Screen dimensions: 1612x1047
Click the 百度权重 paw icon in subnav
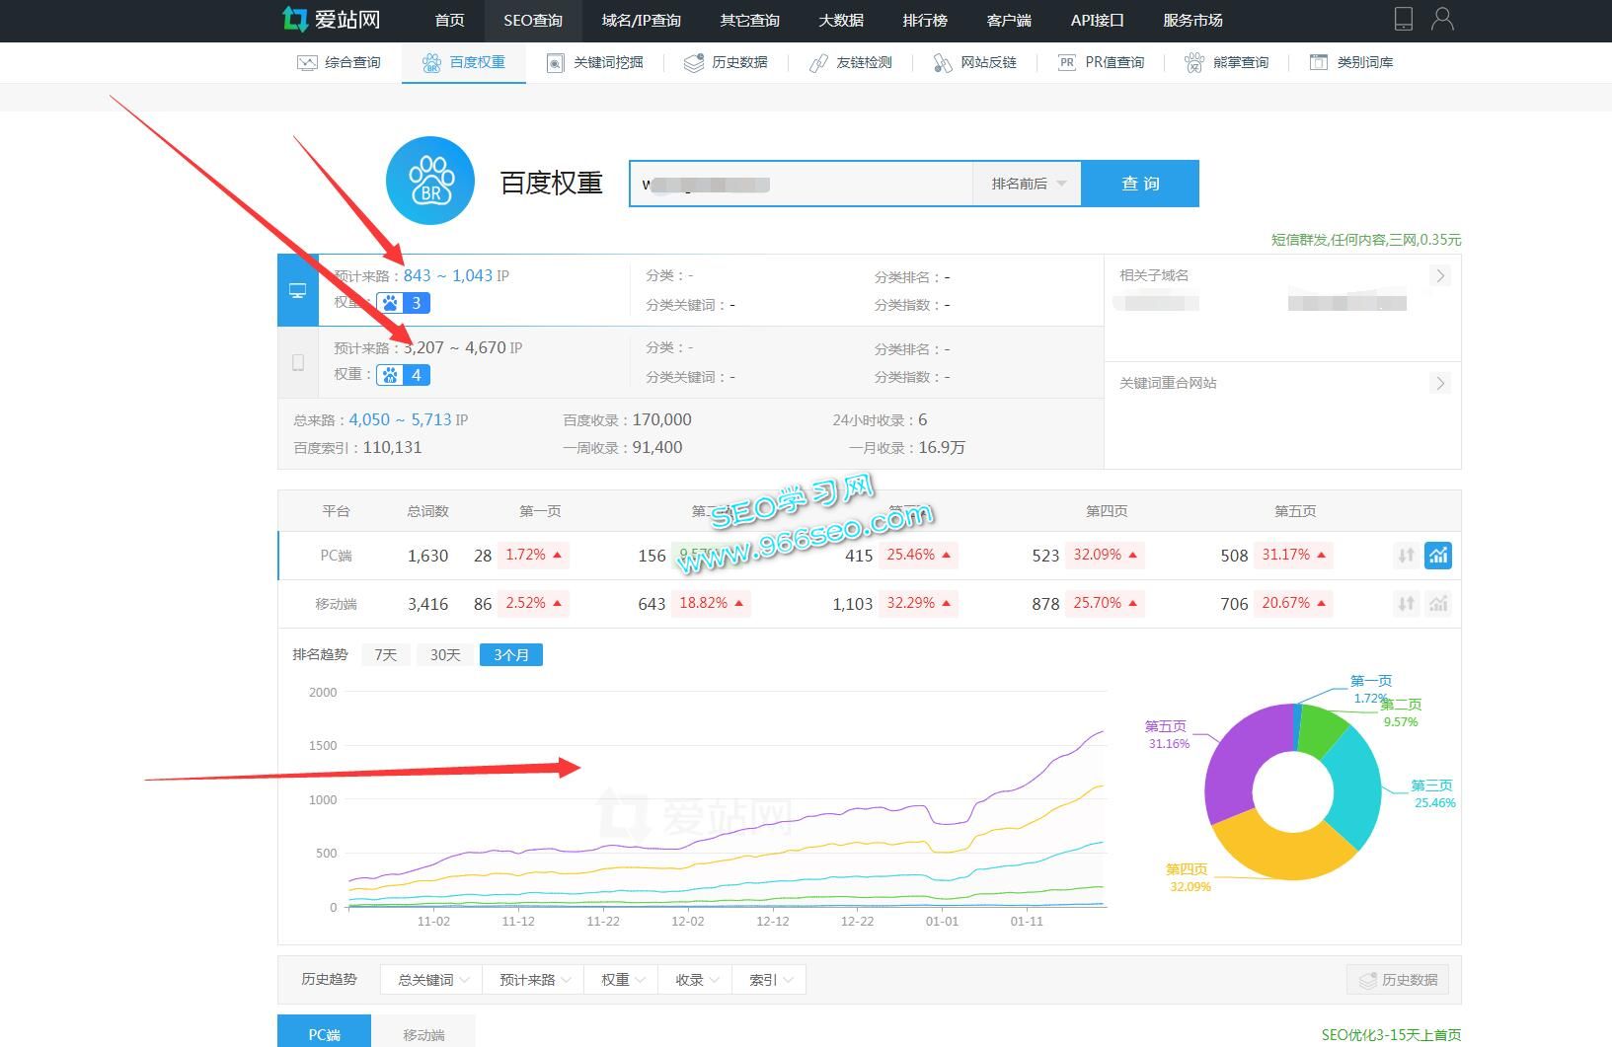click(431, 62)
